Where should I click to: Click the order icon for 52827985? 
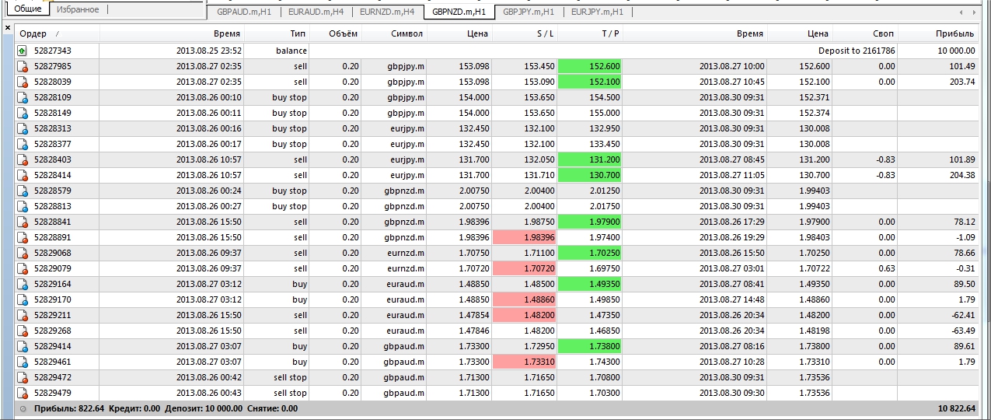pos(23,66)
